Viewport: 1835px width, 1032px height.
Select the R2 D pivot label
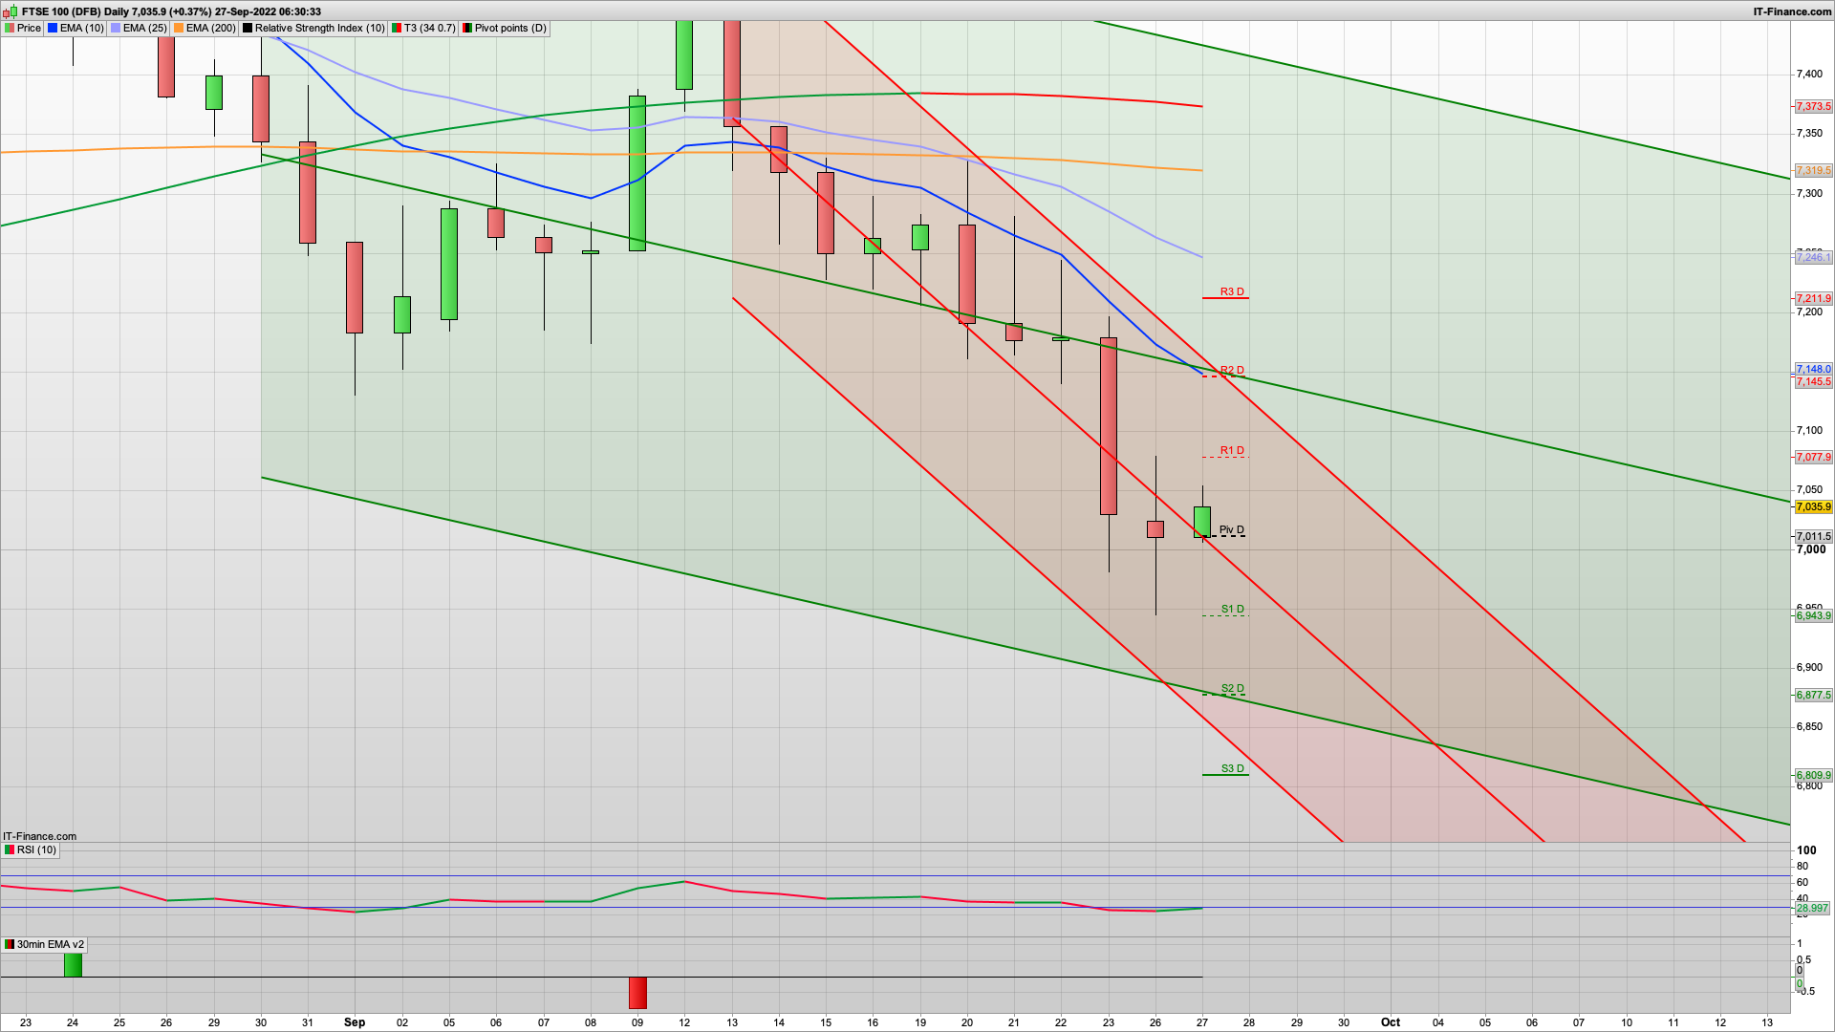coord(1232,370)
